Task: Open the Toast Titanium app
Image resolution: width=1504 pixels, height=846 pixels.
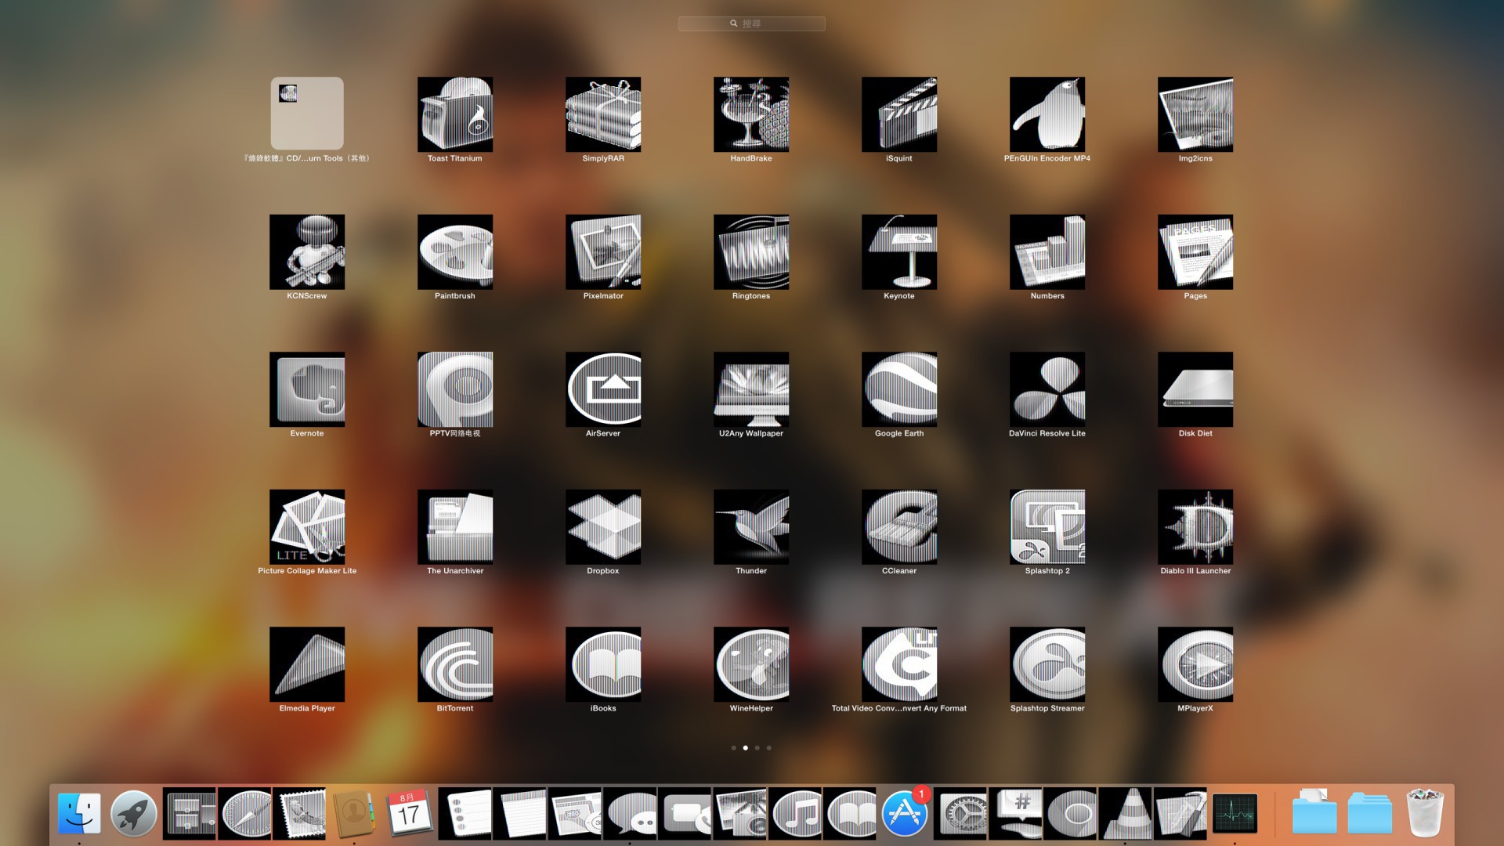Action: [455, 114]
